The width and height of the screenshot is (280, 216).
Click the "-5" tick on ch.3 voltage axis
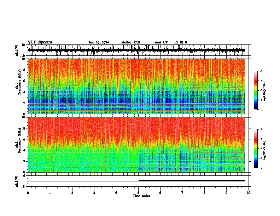[x=24, y=187]
